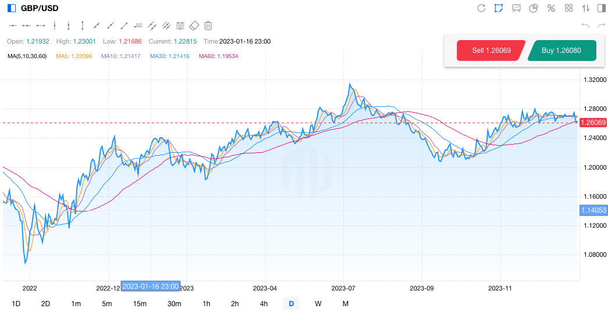This screenshot has width=608, height=312.
Task: Toggle the right sidebar panel icon
Action: 601,8
